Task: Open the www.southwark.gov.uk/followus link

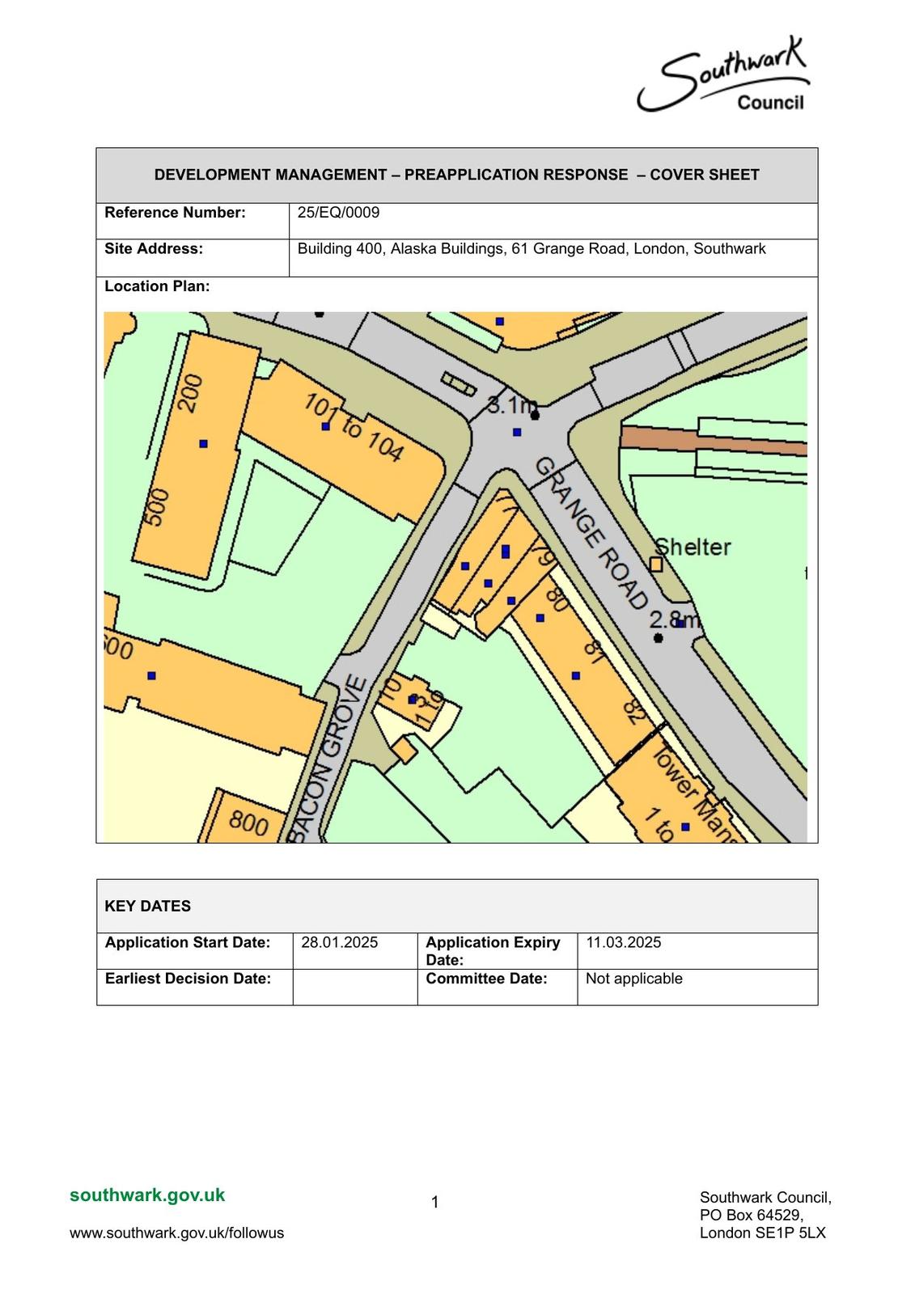Action: click(176, 1233)
